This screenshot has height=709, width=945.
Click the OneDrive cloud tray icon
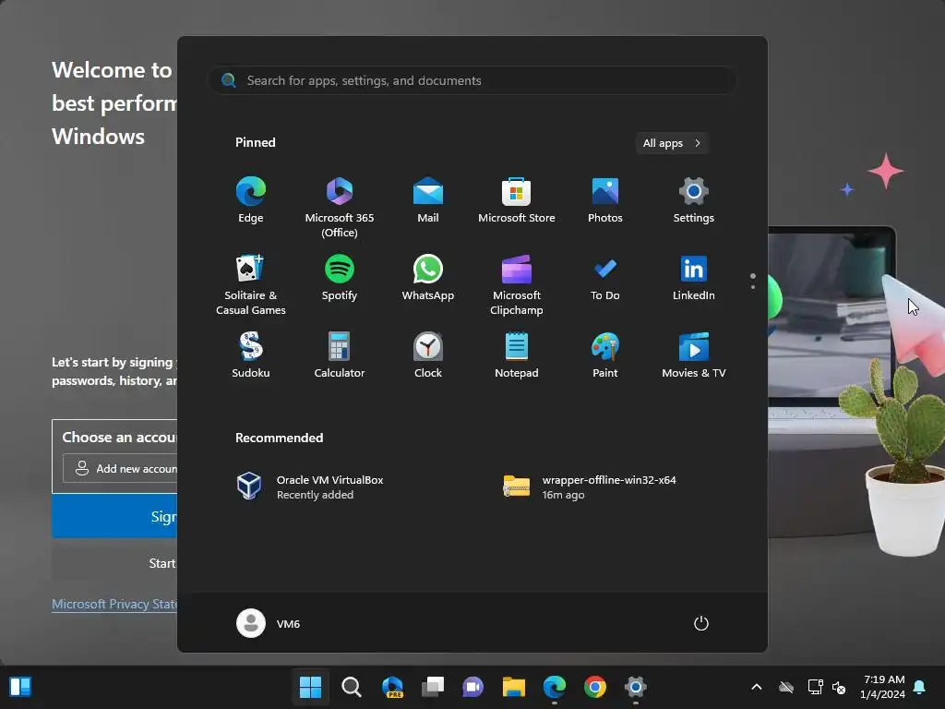786,687
